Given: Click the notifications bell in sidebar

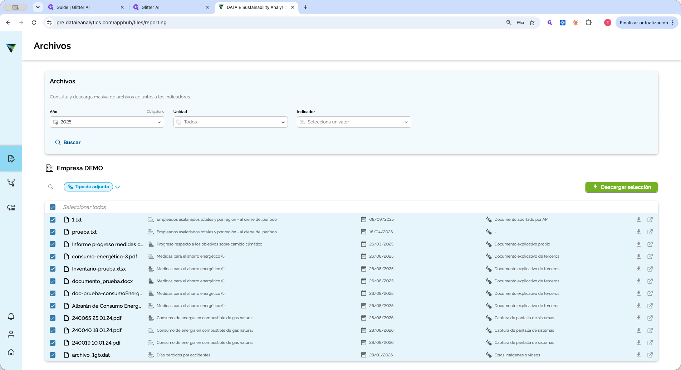Looking at the screenshot, I should (x=11, y=316).
